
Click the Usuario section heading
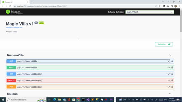pos(12,94)
